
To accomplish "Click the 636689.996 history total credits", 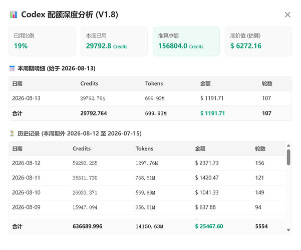I will pyautogui.click(x=87, y=226).
